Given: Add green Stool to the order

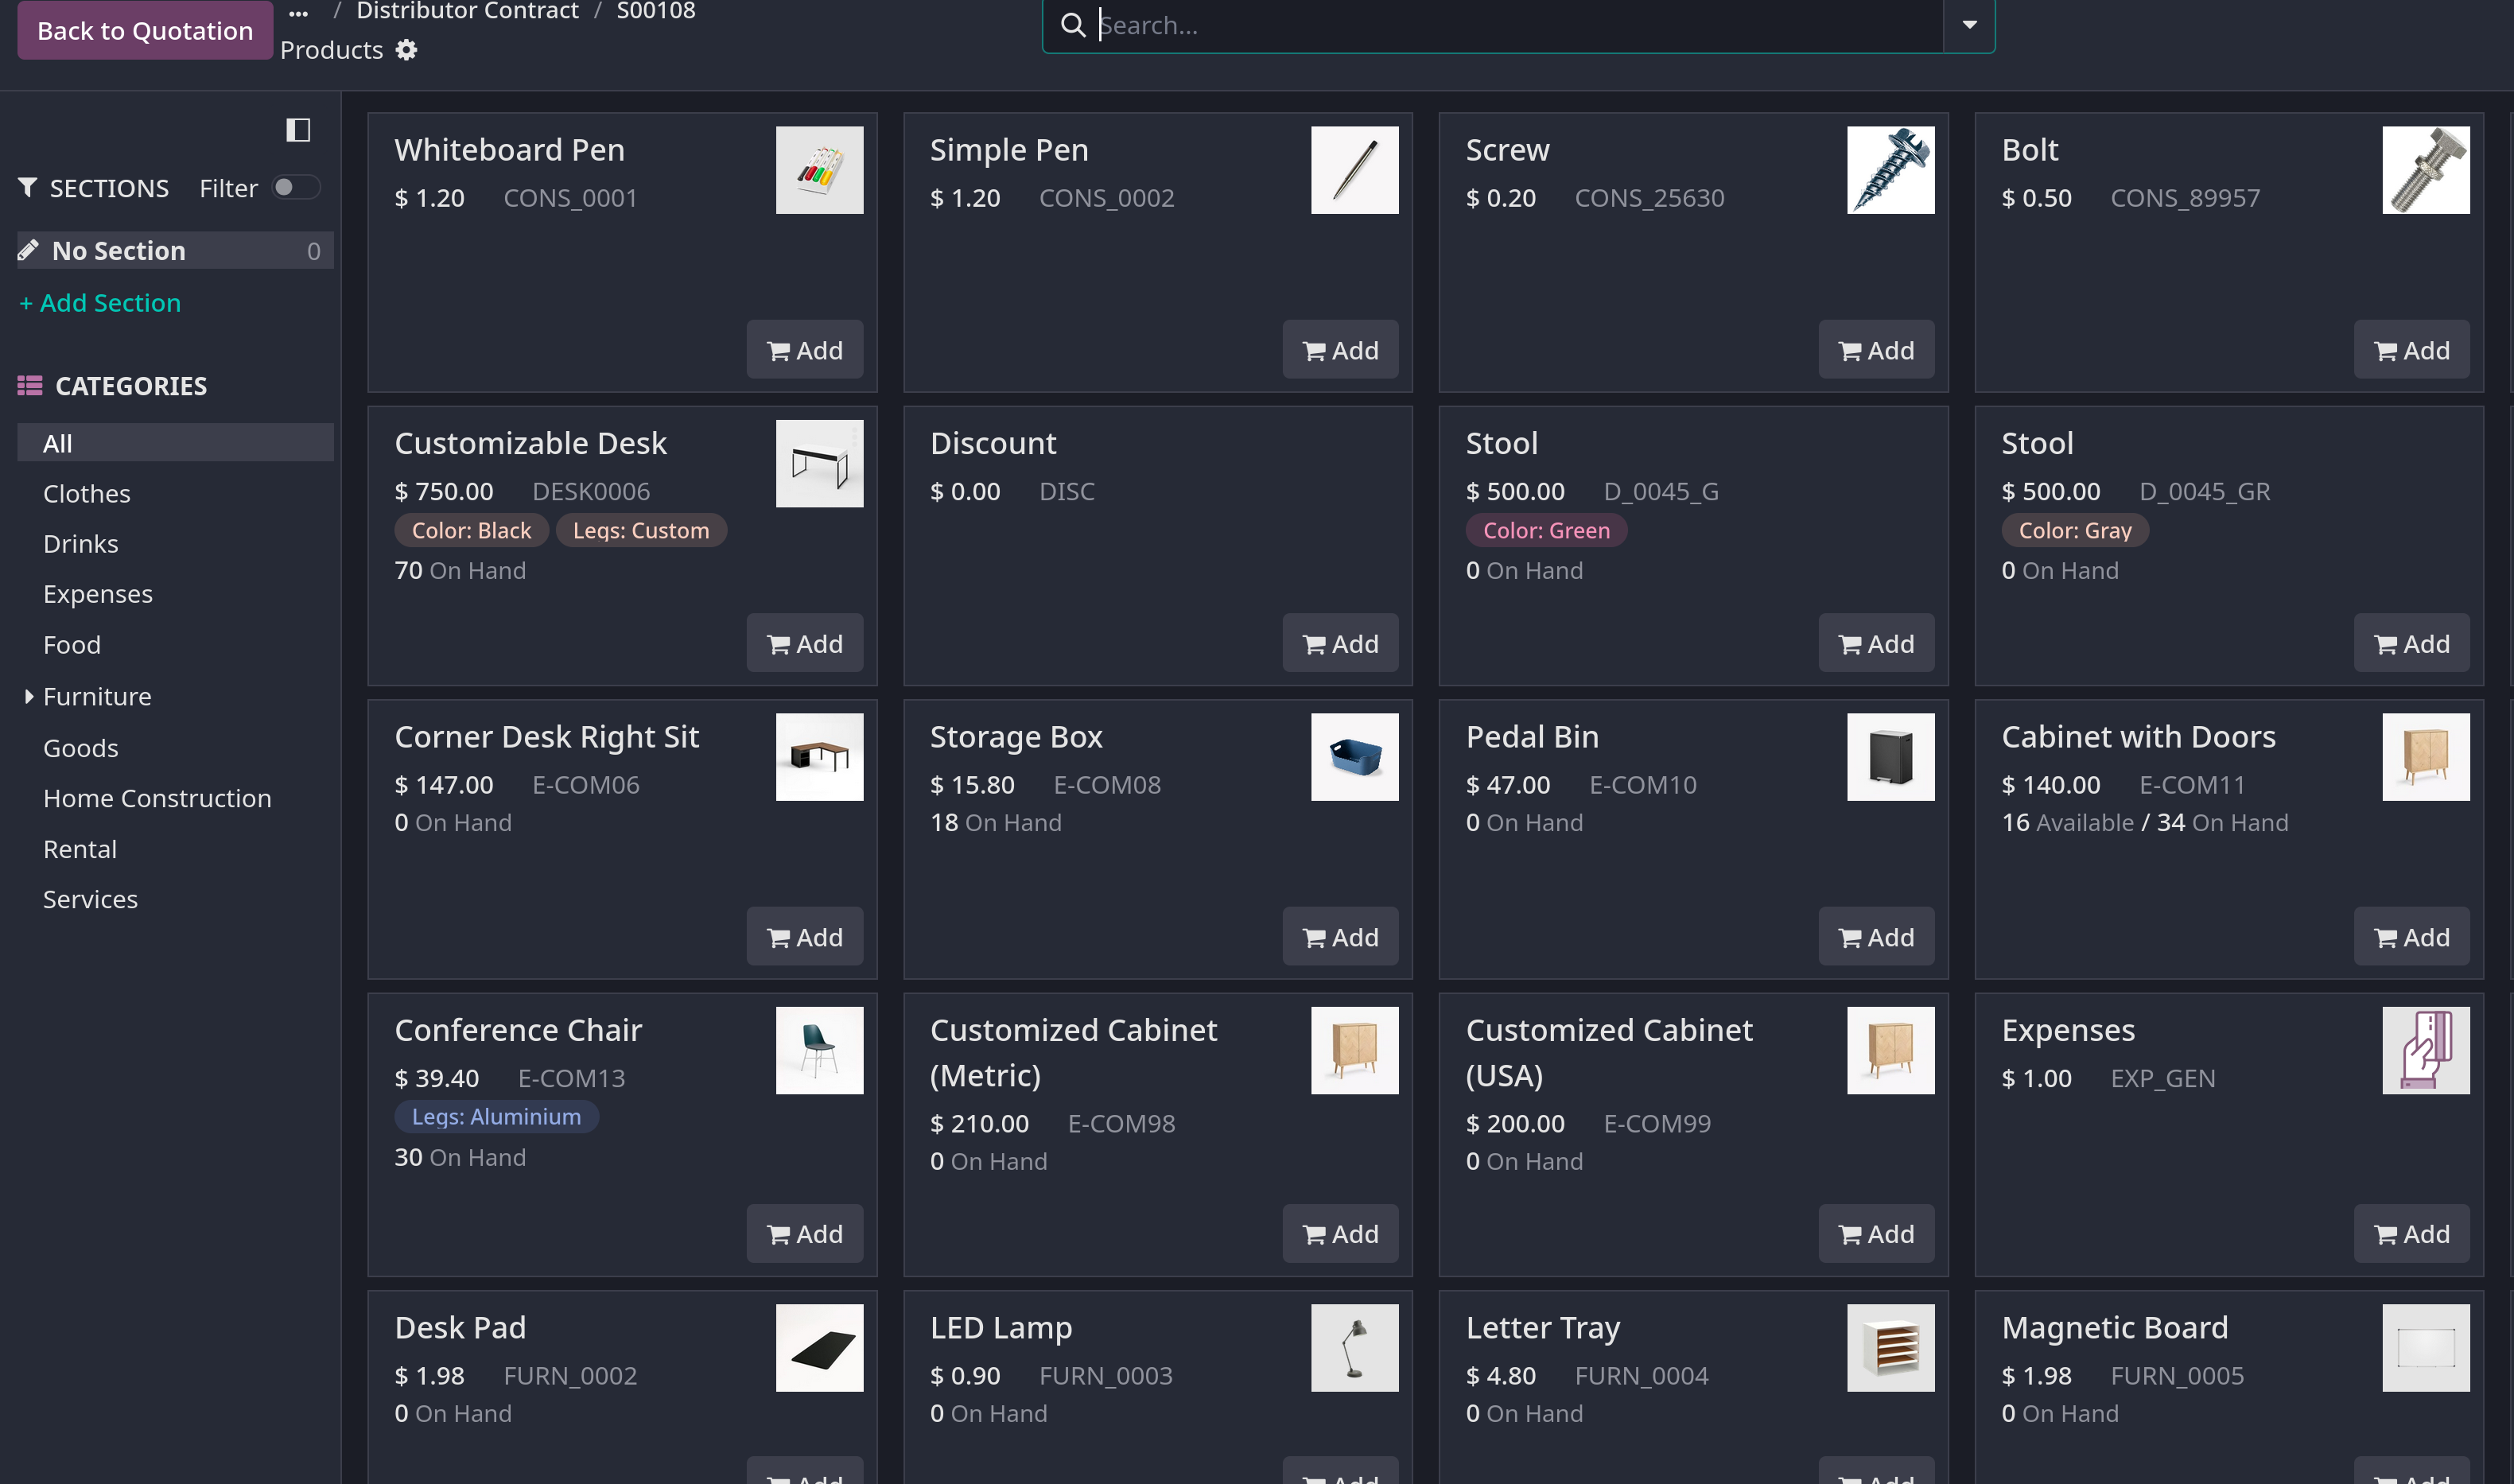Looking at the screenshot, I should pyautogui.click(x=1876, y=643).
